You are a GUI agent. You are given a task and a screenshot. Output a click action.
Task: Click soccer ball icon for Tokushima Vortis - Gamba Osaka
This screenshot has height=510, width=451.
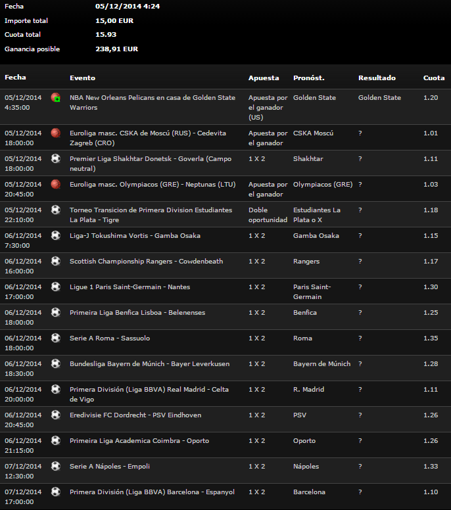point(56,235)
